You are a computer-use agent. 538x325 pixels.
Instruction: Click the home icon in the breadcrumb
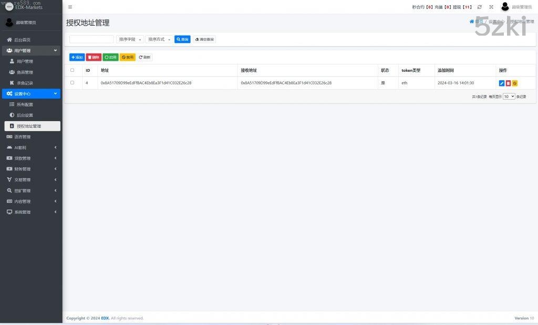pyautogui.click(x=472, y=21)
